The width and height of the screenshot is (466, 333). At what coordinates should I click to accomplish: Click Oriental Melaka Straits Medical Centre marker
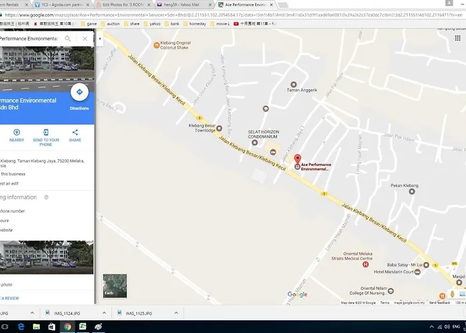(365, 264)
